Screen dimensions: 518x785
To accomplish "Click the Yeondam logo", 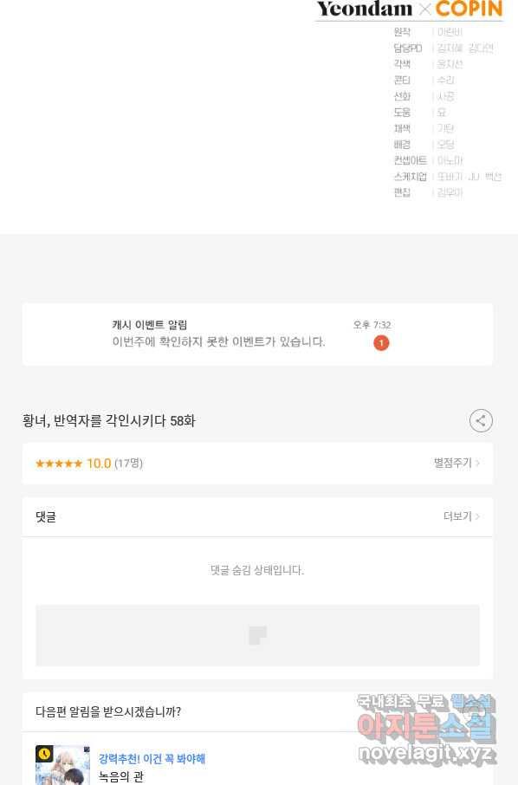I will click(x=365, y=9).
